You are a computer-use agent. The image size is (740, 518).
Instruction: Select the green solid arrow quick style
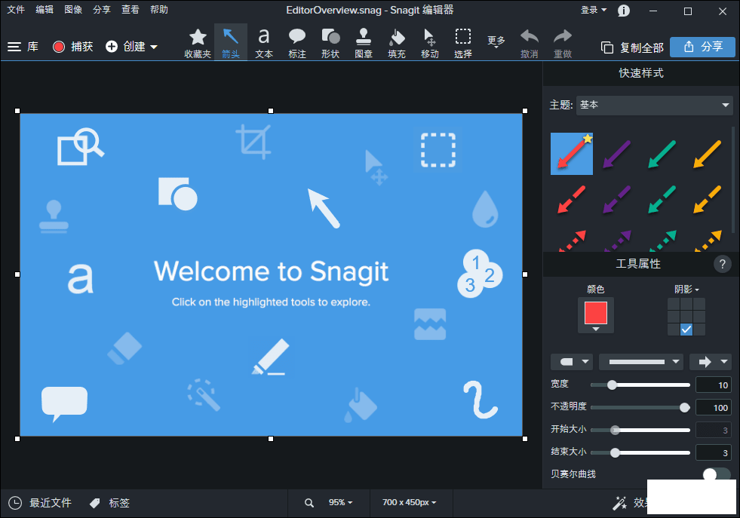[662, 154]
